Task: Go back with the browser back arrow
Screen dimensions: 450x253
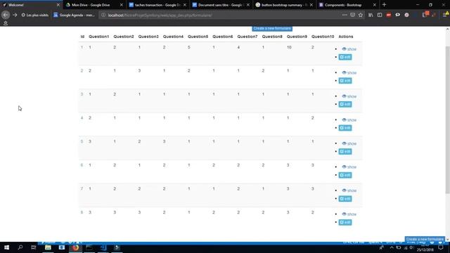Action: (6, 15)
